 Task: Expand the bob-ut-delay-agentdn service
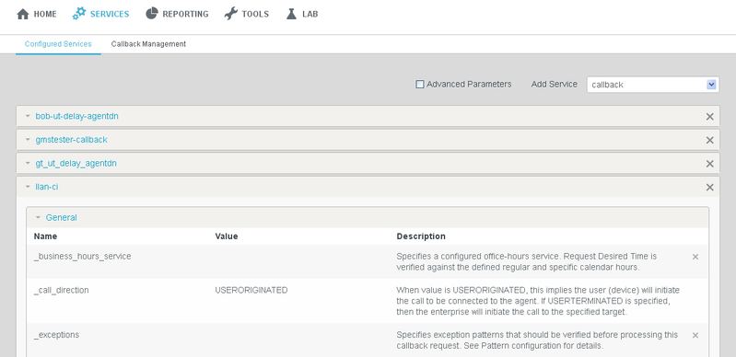[28, 116]
